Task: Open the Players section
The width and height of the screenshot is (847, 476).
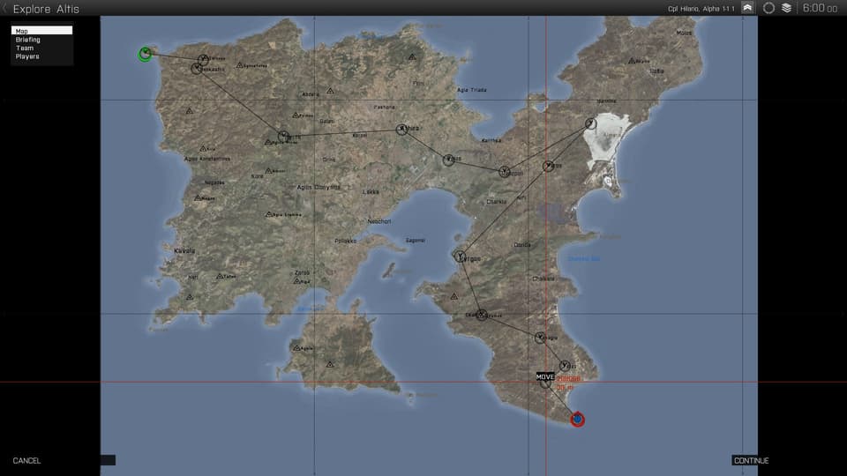Action: coord(27,56)
